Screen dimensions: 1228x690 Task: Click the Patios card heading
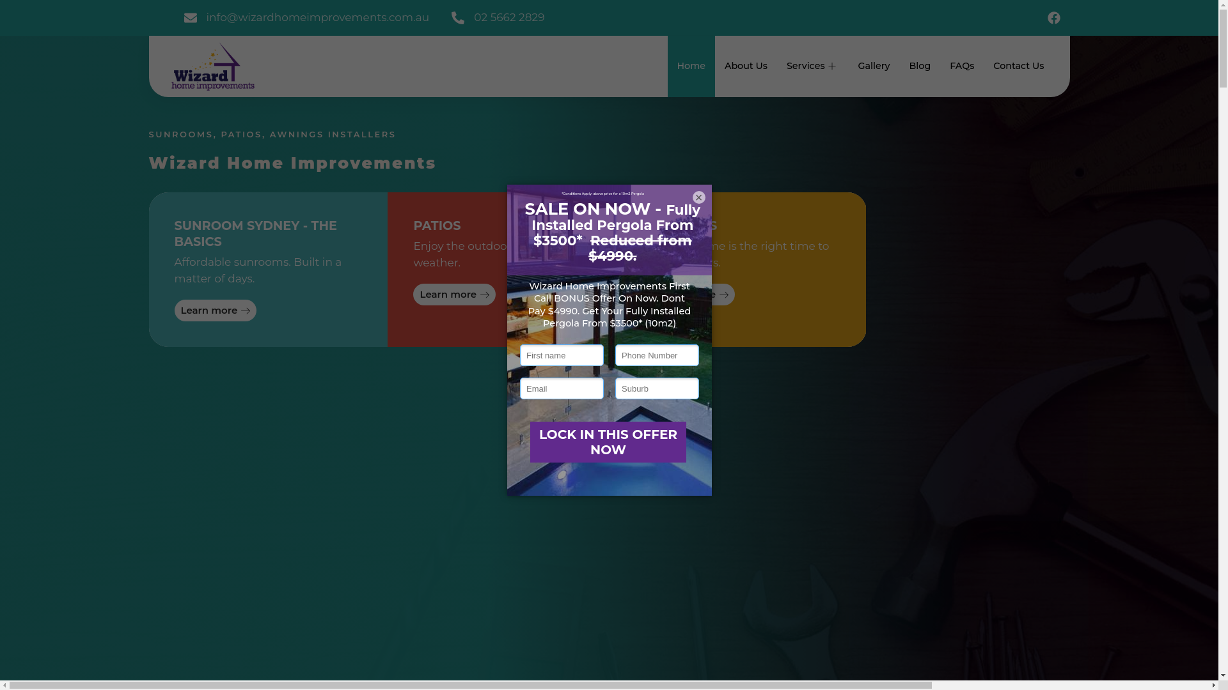[437, 226]
